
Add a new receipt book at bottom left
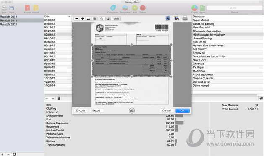click(3, 154)
